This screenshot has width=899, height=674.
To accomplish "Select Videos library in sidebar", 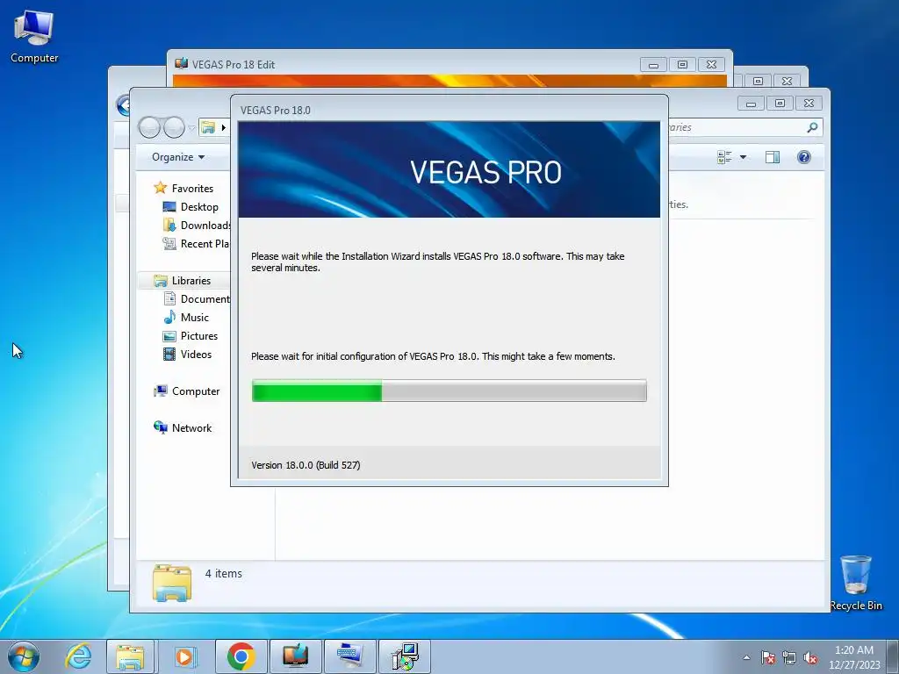I will [x=196, y=355].
